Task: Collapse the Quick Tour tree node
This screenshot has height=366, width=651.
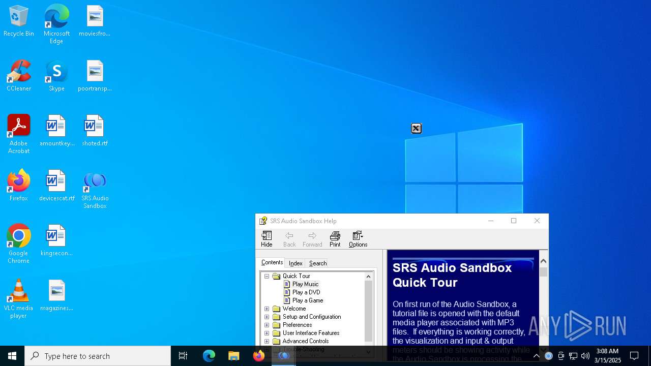Action: click(267, 276)
